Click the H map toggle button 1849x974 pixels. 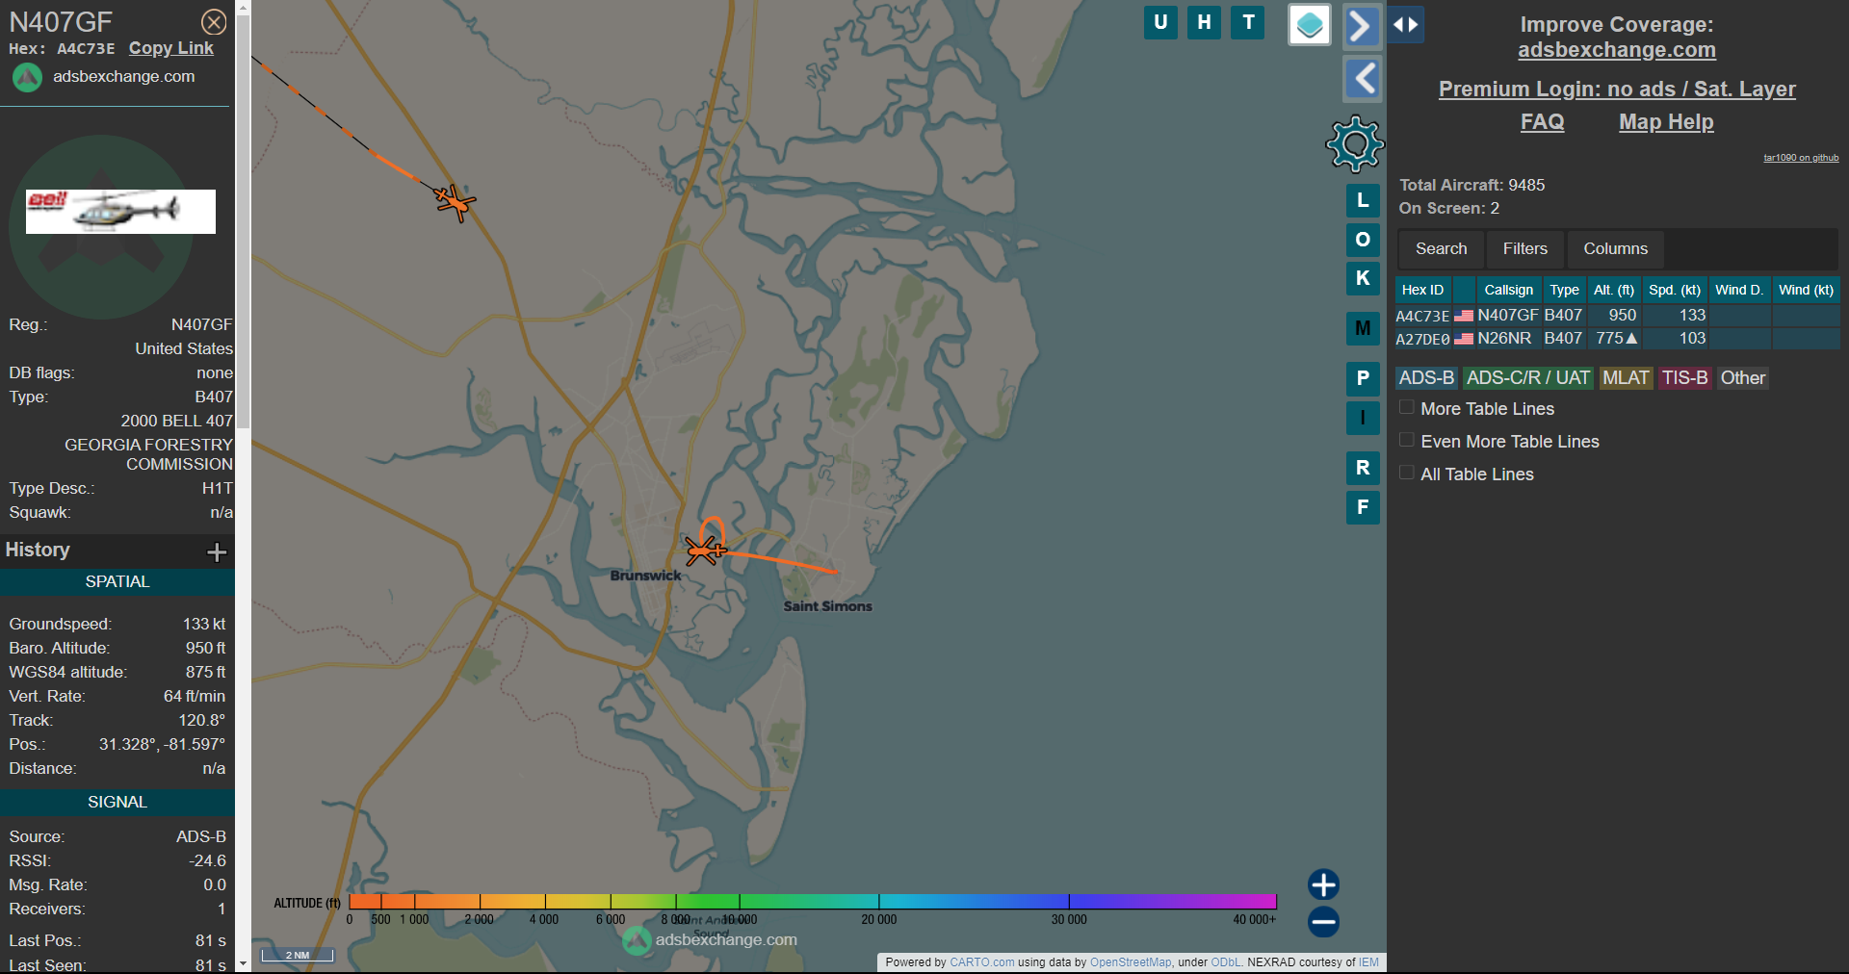click(x=1204, y=22)
